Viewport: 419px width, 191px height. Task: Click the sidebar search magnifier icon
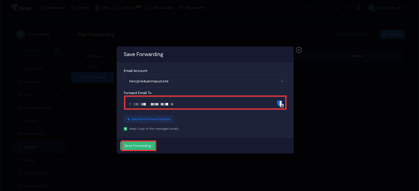57,50
